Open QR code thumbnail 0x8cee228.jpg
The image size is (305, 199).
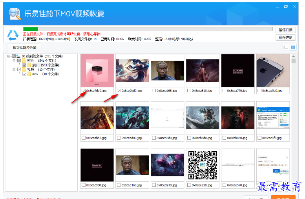[203, 165]
